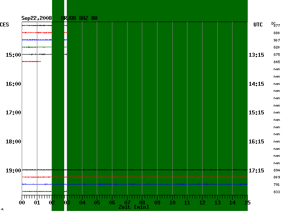Click the short red trace on the 845 row

tap(31, 62)
